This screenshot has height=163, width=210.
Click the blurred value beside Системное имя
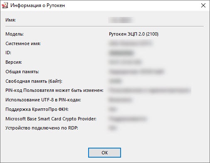pyautogui.click(x=131, y=43)
